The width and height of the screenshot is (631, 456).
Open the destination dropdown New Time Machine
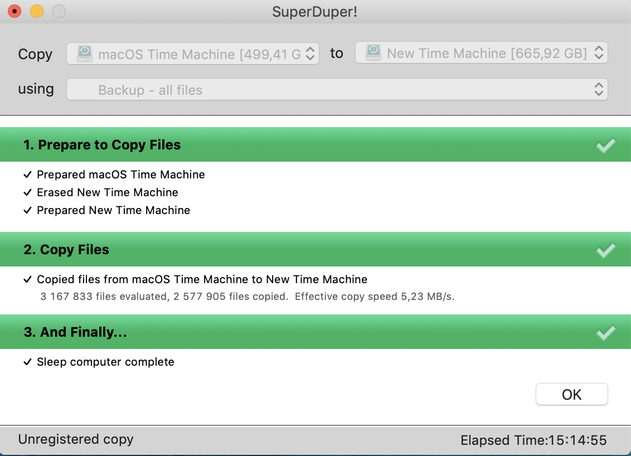click(481, 53)
